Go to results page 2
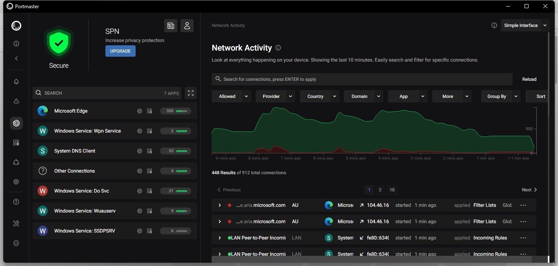Image resolution: width=558 pixels, height=266 pixels. coord(380,190)
